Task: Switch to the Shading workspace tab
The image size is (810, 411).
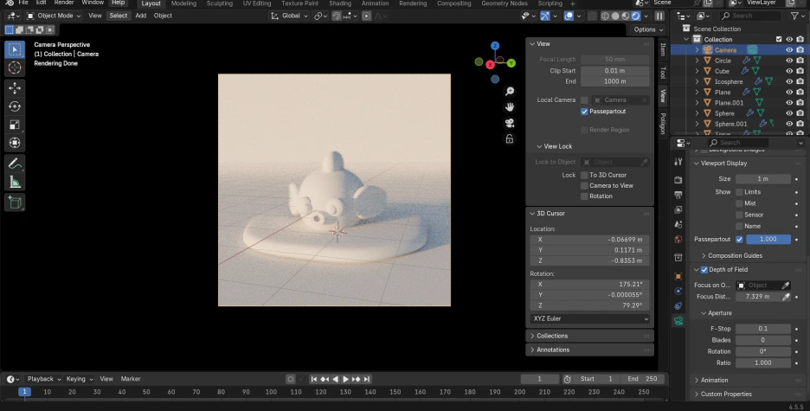Action: [340, 3]
